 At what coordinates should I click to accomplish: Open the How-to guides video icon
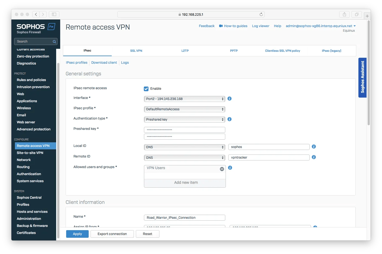[221, 26]
